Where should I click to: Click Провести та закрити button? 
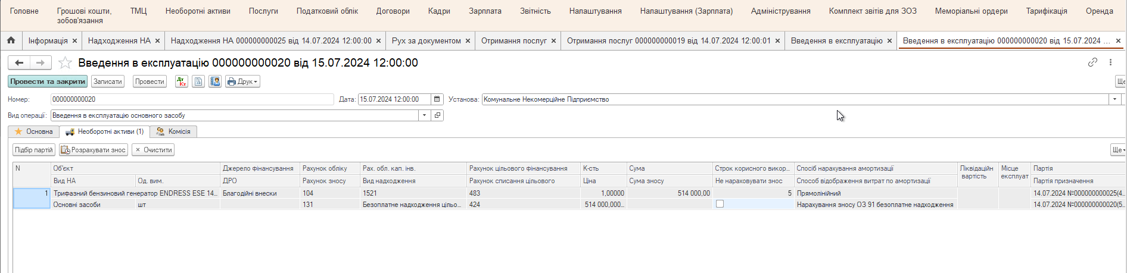(x=48, y=81)
